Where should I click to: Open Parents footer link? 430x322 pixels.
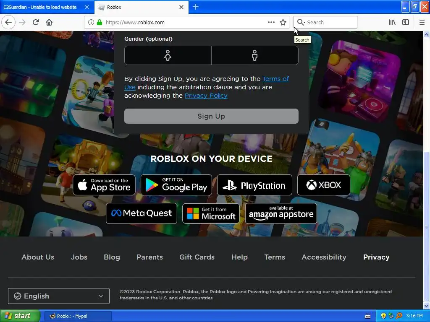click(x=150, y=257)
